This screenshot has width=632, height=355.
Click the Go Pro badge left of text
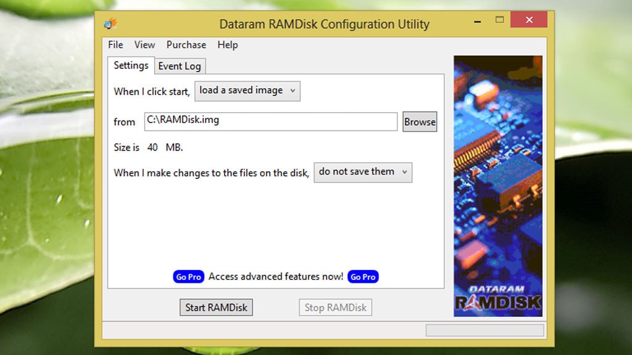tap(189, 277)
